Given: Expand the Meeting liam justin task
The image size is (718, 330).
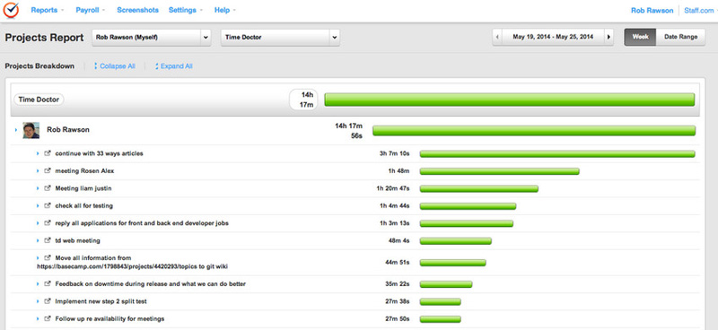Looking at the screenshot, I should point(38,188).
